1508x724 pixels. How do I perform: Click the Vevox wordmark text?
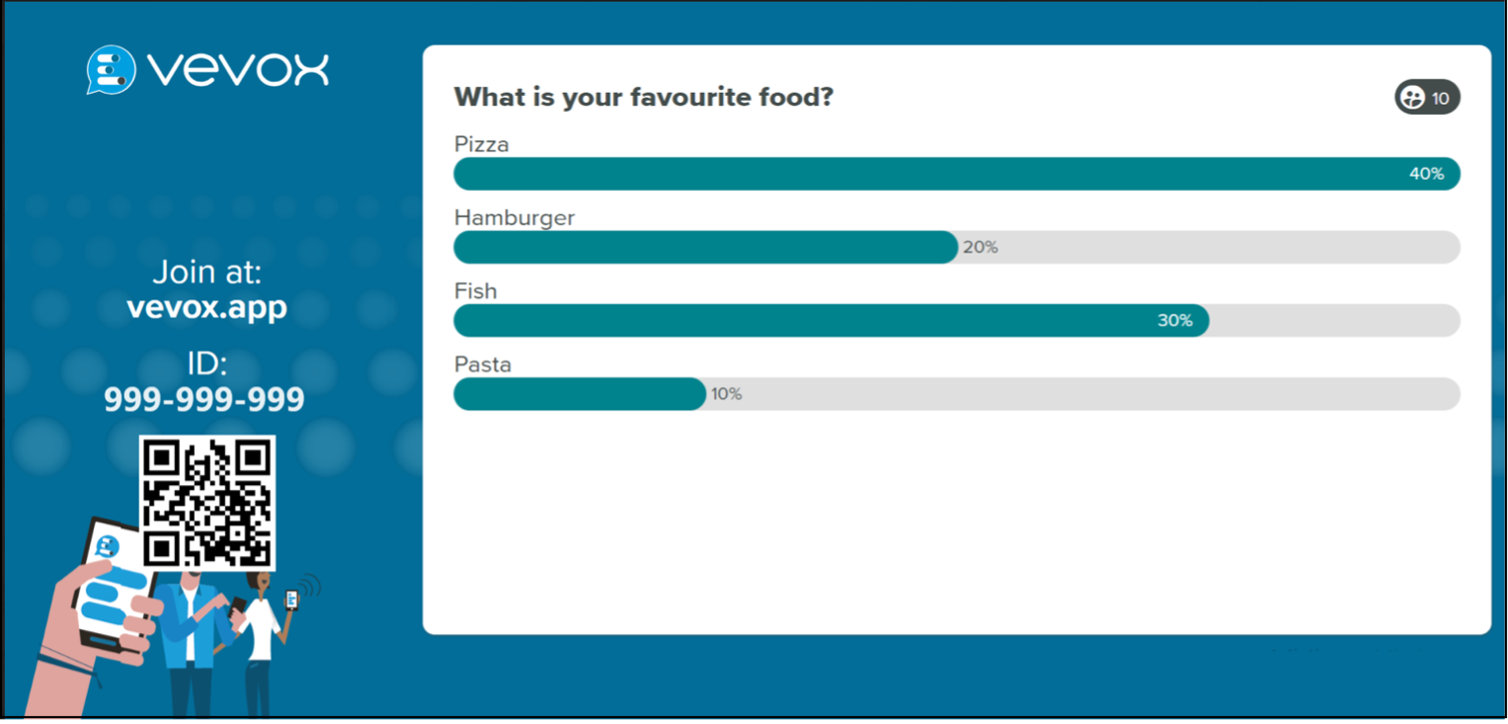pyautogui.click(x=238, y=70)
